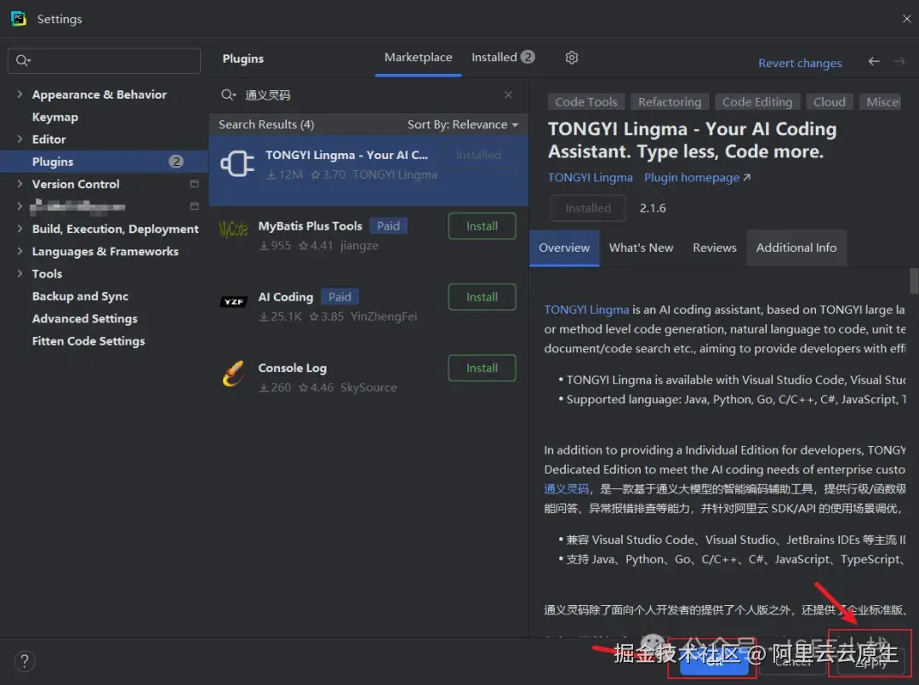
Task: Click the PyCharm logo in title bar
Action: coord(19,19)
